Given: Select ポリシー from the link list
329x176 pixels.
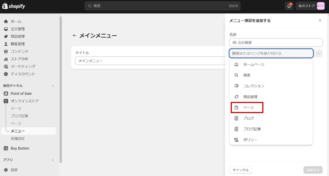Looking at the screenshot, I should [271, 140].
